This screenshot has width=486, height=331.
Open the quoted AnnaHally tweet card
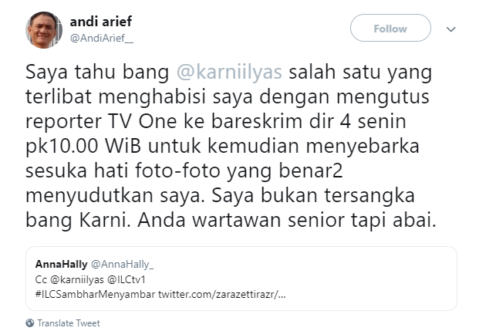pyautogui.click(x=241, y=279)
